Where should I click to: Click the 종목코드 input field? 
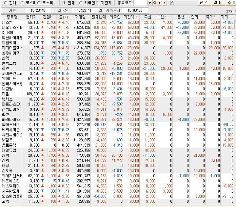click(141, 3)
